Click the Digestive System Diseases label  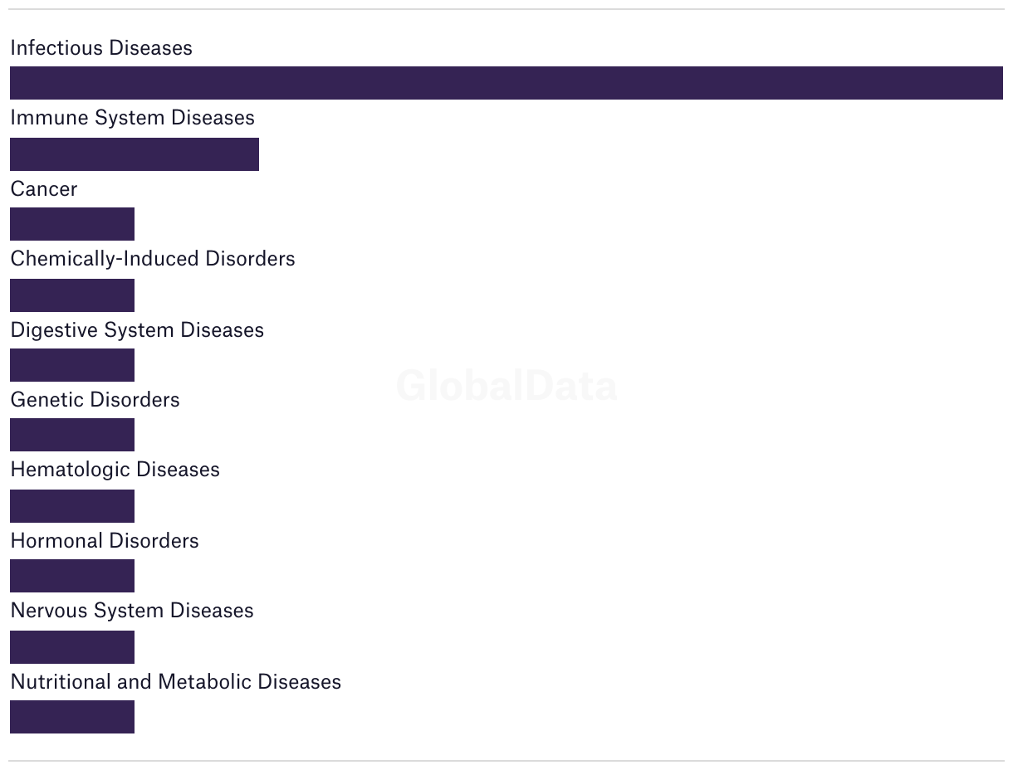(x=137, y=330)
